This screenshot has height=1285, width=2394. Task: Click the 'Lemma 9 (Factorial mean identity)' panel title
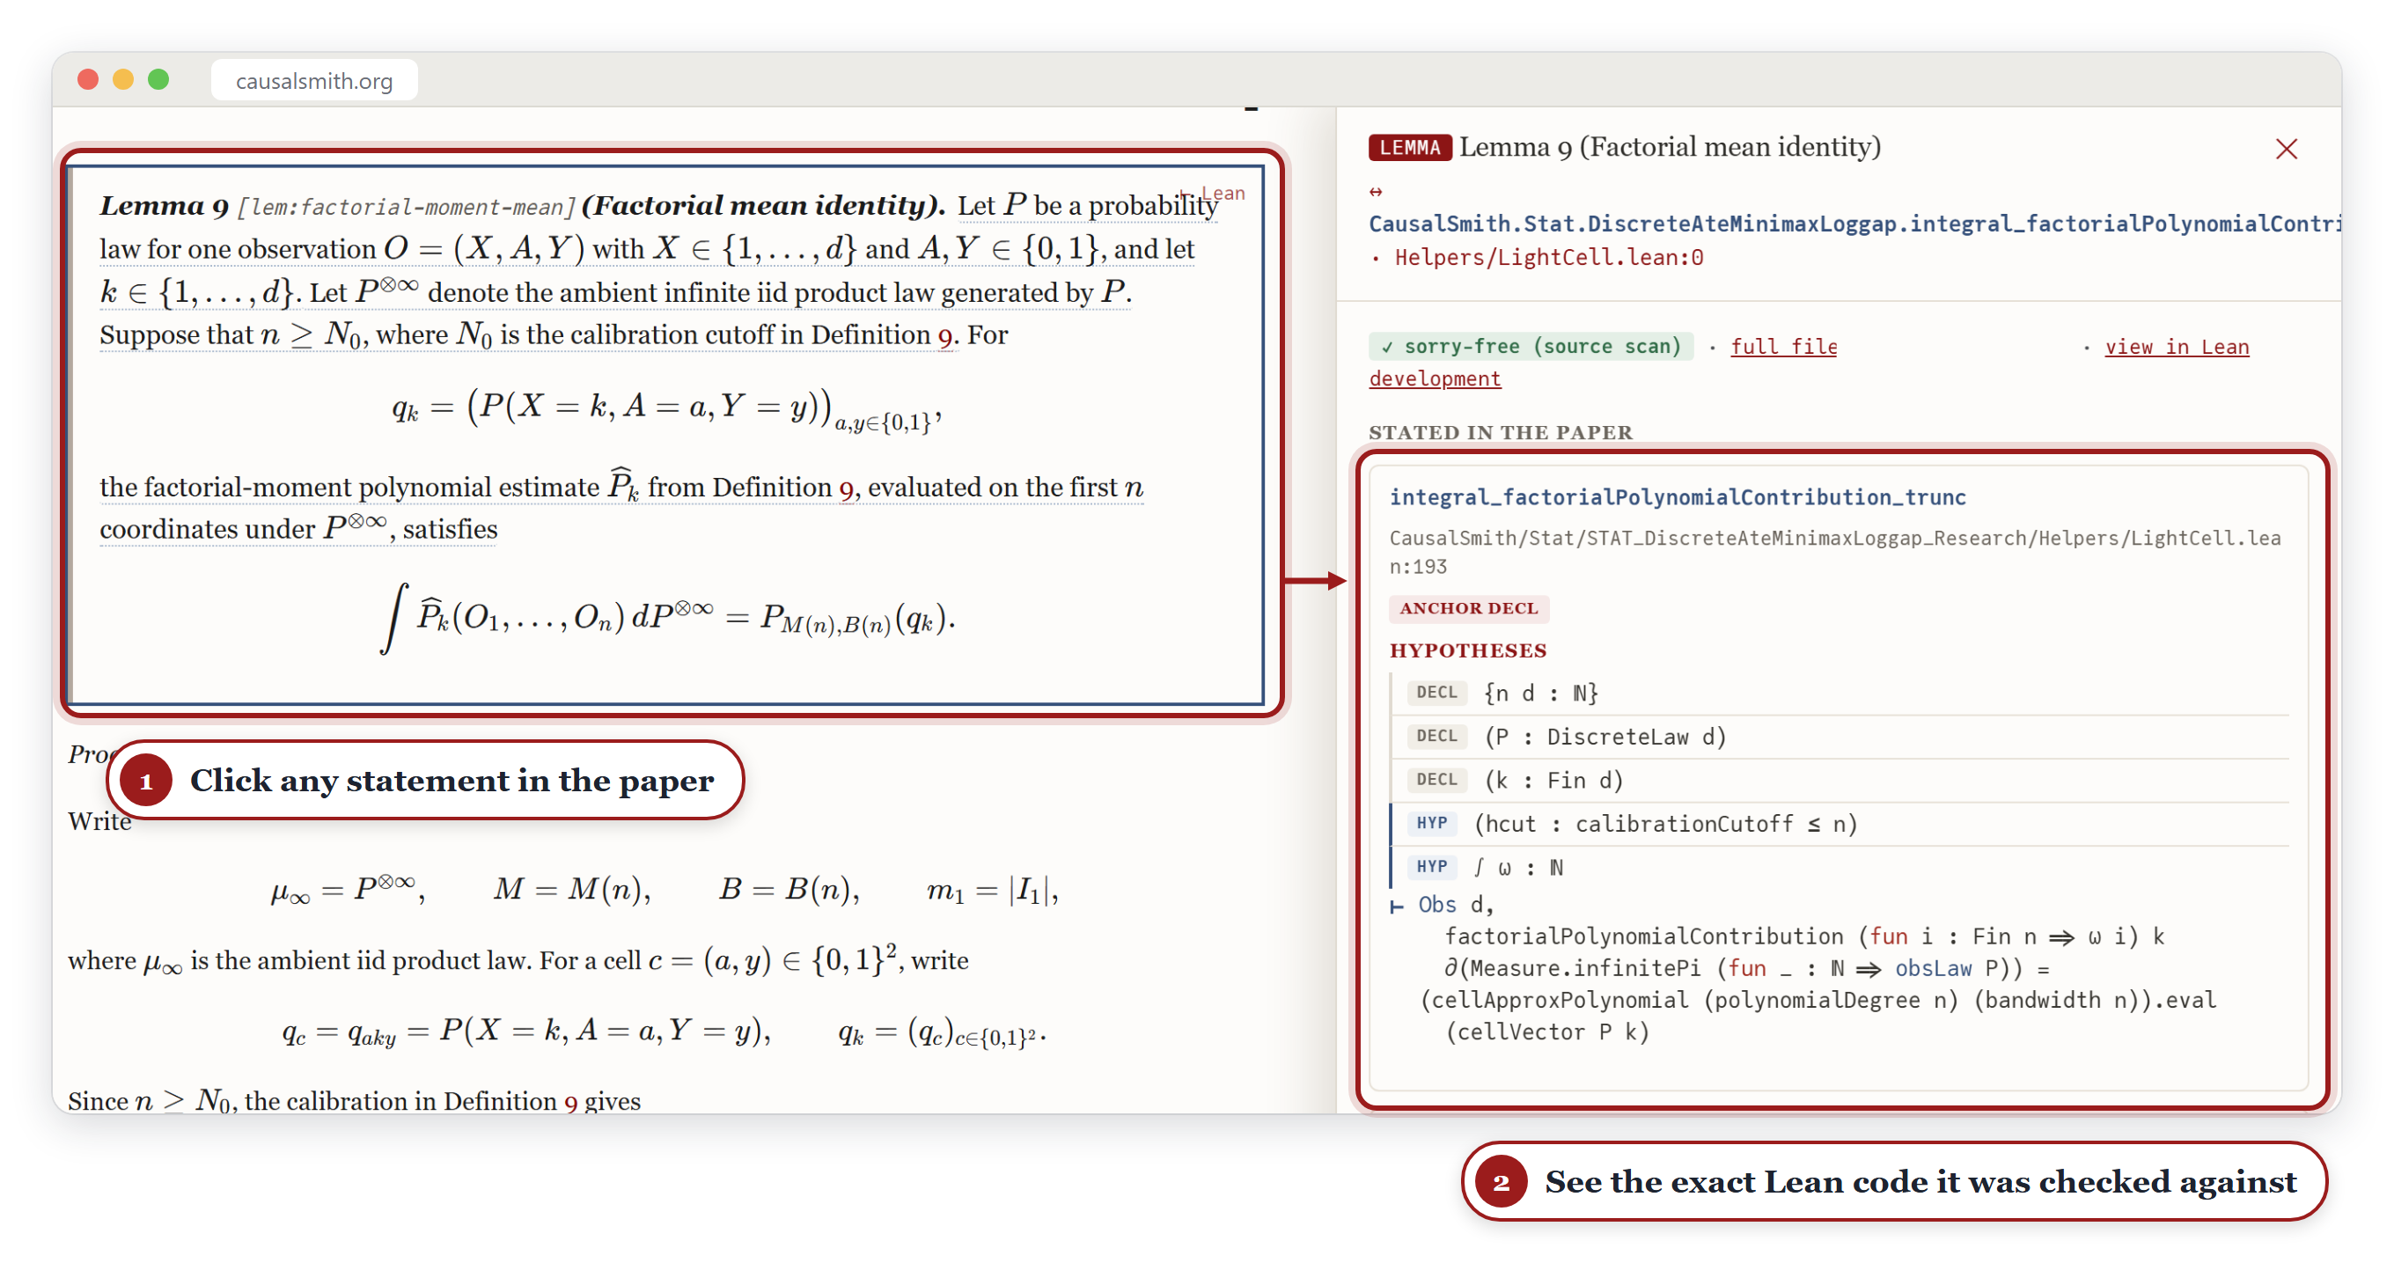(1669, 148)
